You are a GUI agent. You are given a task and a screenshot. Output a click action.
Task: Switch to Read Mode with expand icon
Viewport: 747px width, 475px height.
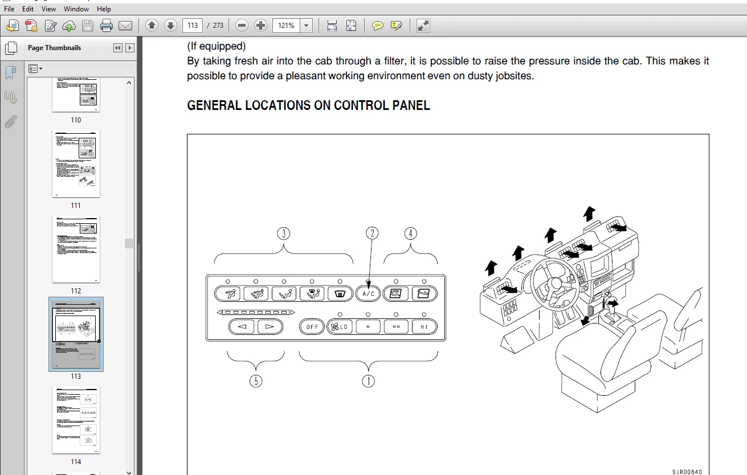(423, 26)
